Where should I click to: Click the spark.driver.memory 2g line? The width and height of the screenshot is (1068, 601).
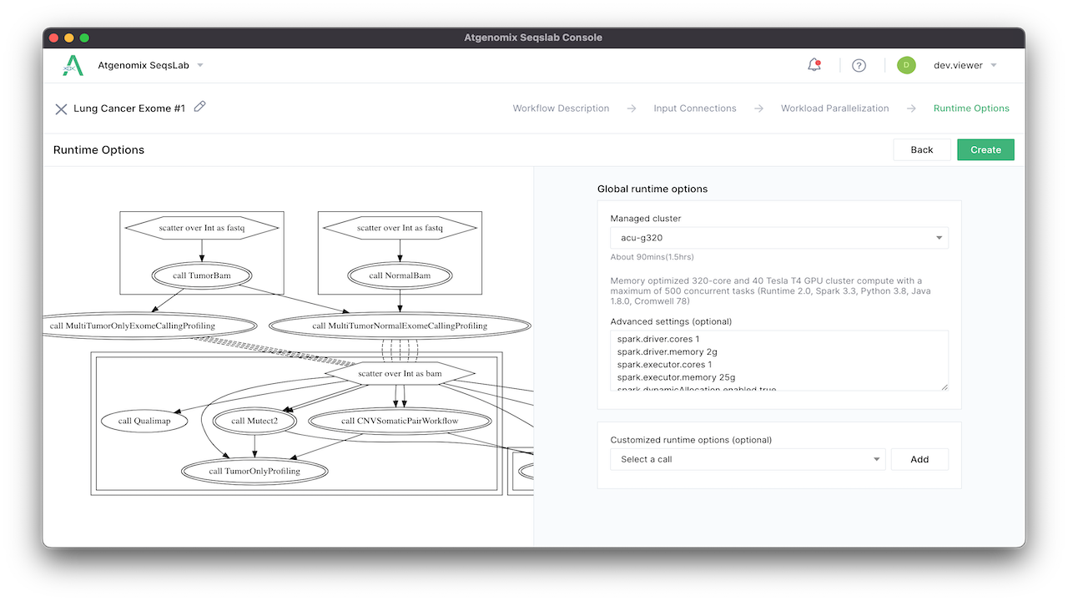coord(667,352)
